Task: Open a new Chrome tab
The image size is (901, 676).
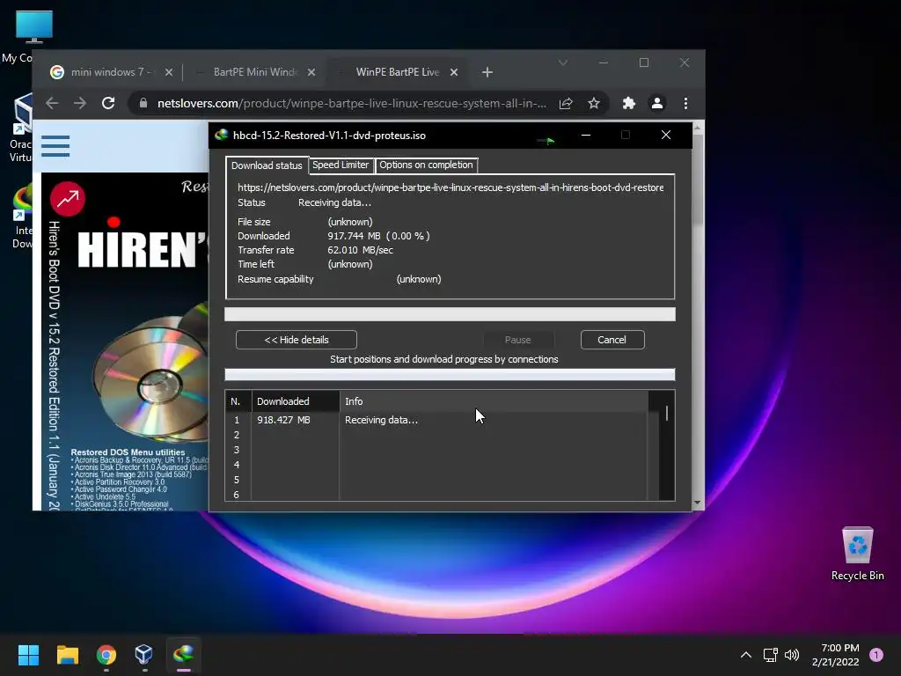Action: [x=487, y=72]
